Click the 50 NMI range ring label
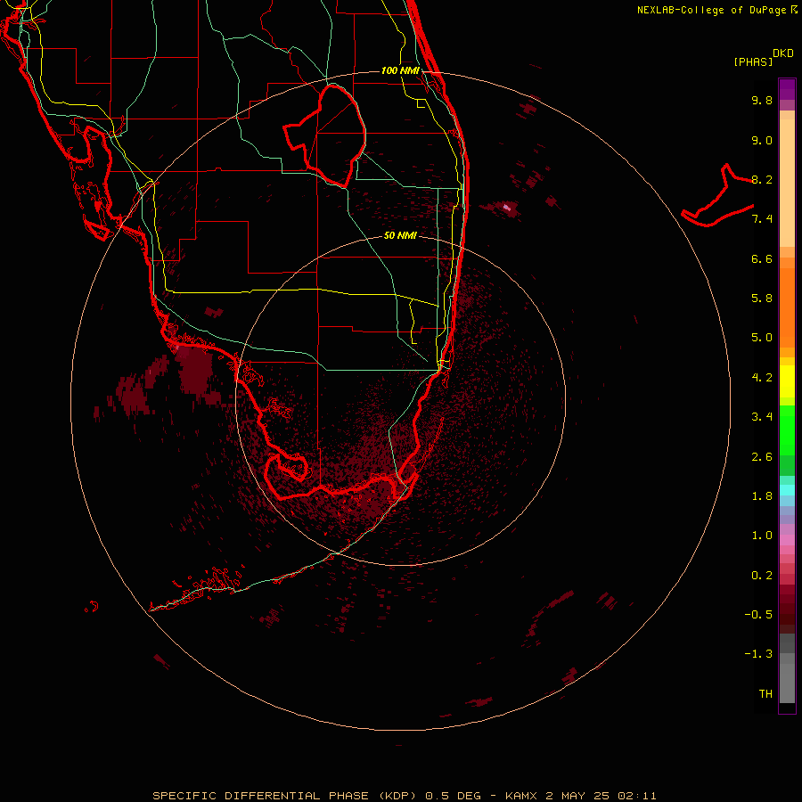Image resolution: width=802 pixels, height=802 pixels. tap(400, 236)
